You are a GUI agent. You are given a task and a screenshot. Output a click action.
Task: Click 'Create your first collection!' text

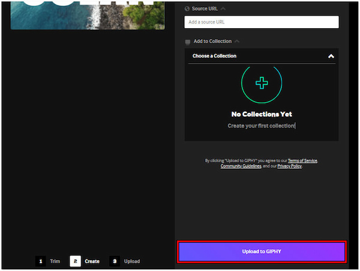(262, 126)
